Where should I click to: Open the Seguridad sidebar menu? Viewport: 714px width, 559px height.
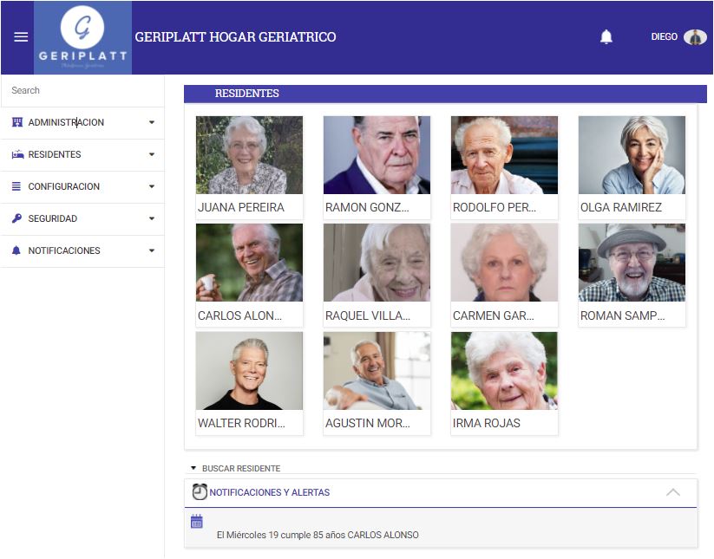[82, 218]
